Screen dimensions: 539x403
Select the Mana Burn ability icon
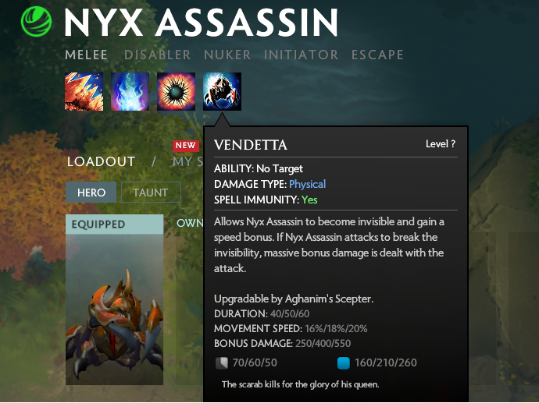click(x=130, y=91)
